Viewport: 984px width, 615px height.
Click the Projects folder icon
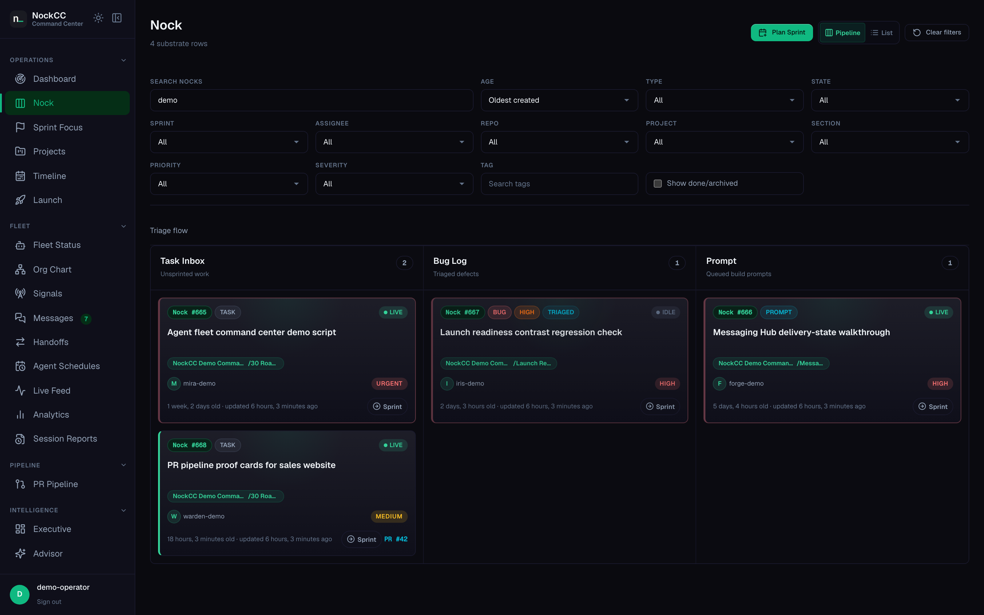point(20,151)
